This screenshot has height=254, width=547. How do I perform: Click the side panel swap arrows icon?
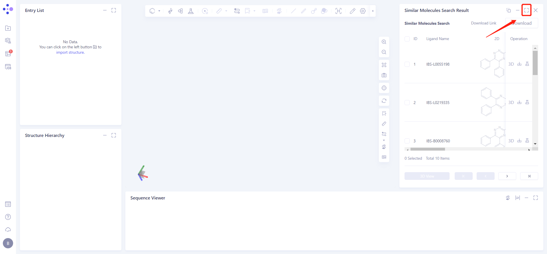click(384, 147)
